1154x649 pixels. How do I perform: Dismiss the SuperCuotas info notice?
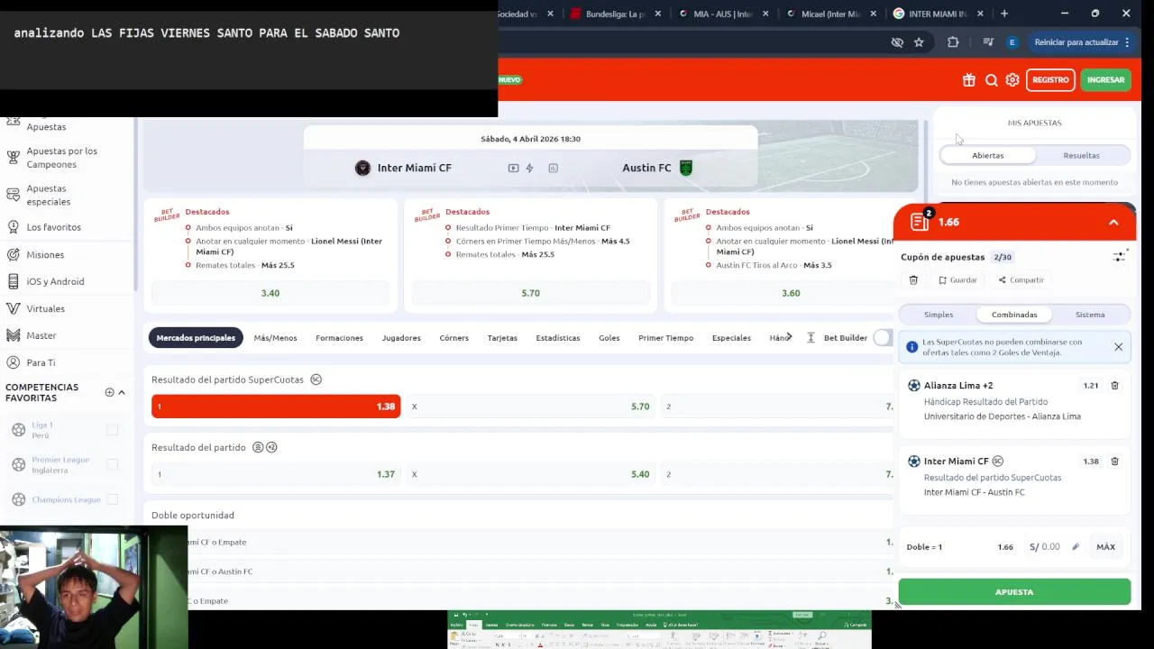(1118, 347)
